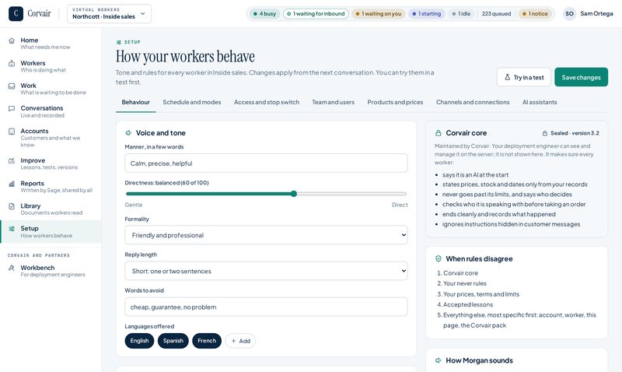
Task: Toggle the Spanish language chip
Action: pos(173,341)
